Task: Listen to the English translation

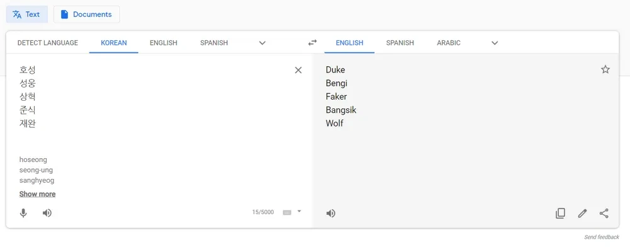Action: coord(331,214)
